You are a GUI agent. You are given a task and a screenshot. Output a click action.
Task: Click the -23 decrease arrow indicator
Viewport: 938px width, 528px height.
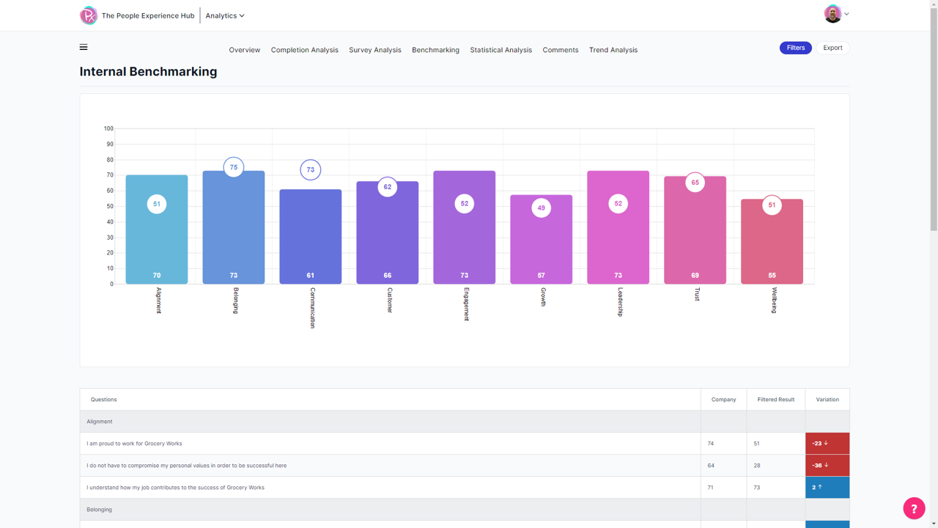(827, 443)
